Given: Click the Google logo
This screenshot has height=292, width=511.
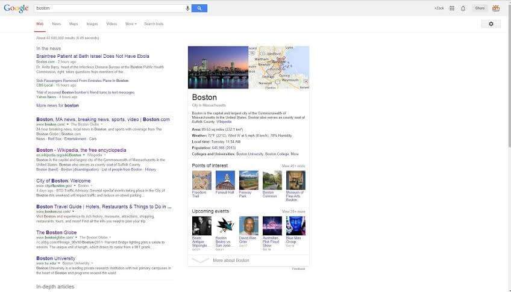Looking at the screenshot, I should pos(16,8).
